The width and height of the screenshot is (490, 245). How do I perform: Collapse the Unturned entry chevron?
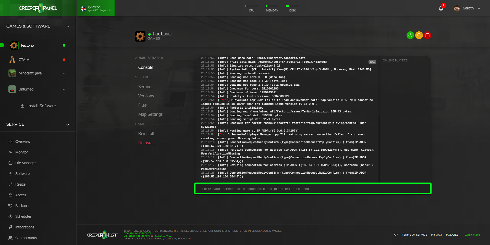64,89
